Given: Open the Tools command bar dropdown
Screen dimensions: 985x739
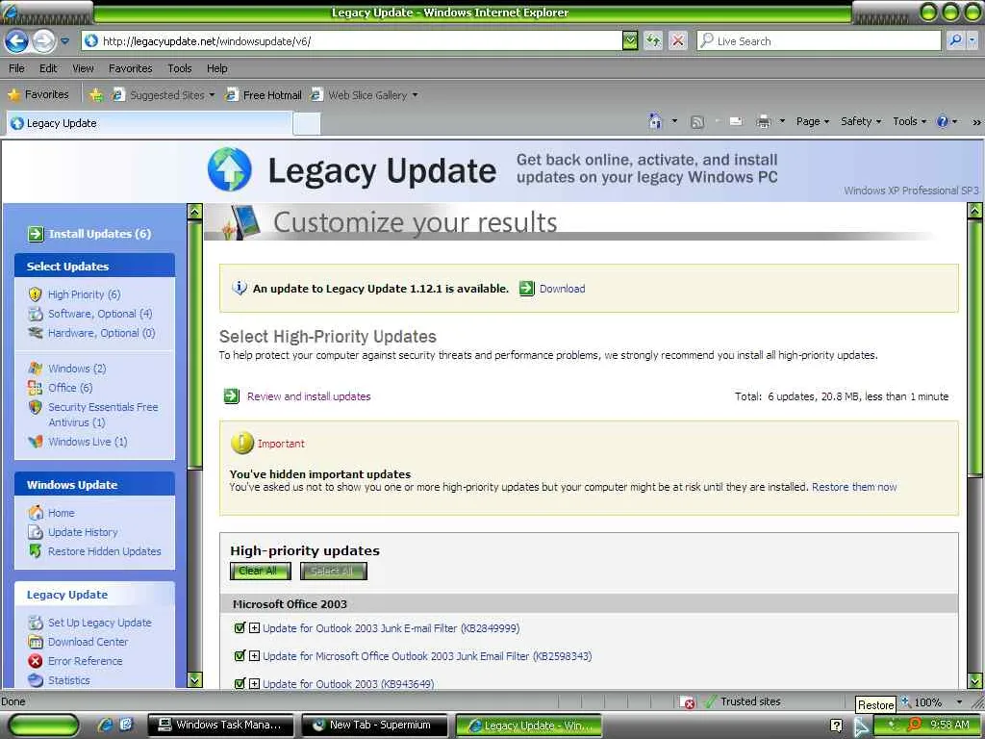Looking at the screenshot, I should [910, 121].
